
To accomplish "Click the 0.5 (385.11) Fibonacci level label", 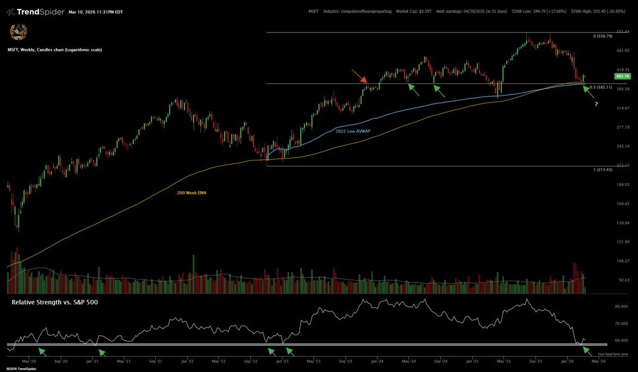I will point(601,87).
